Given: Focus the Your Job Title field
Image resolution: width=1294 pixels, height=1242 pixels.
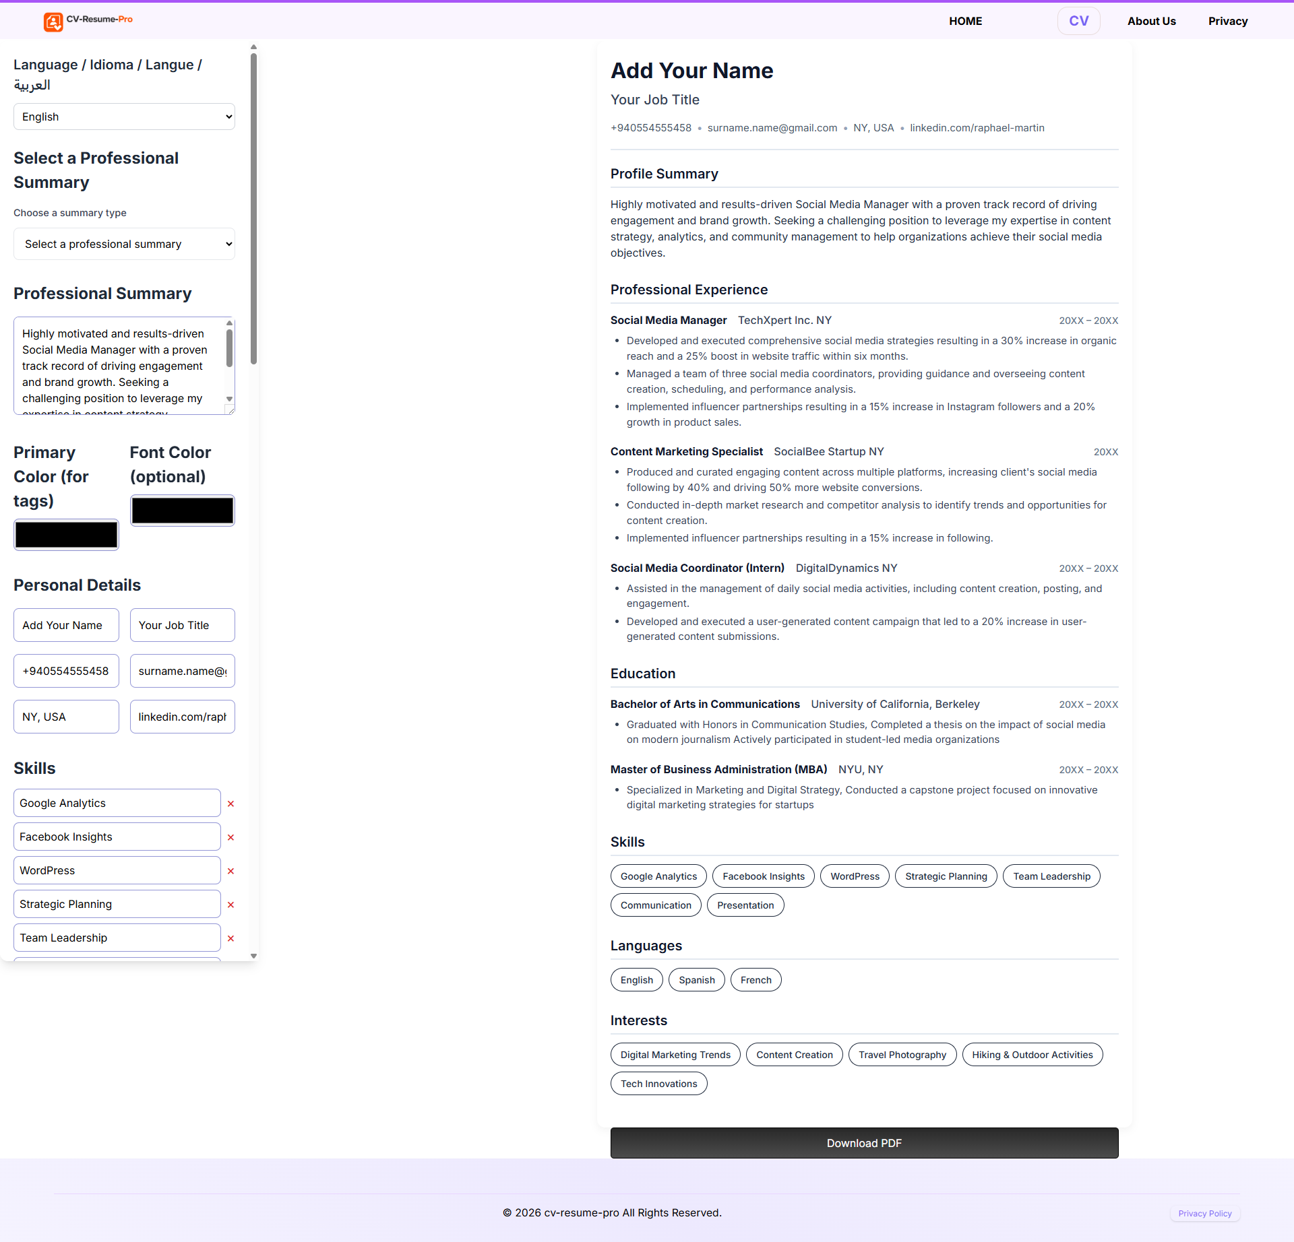Looking at the screenshot, I should pyautogui.click(x=182, y=625).
